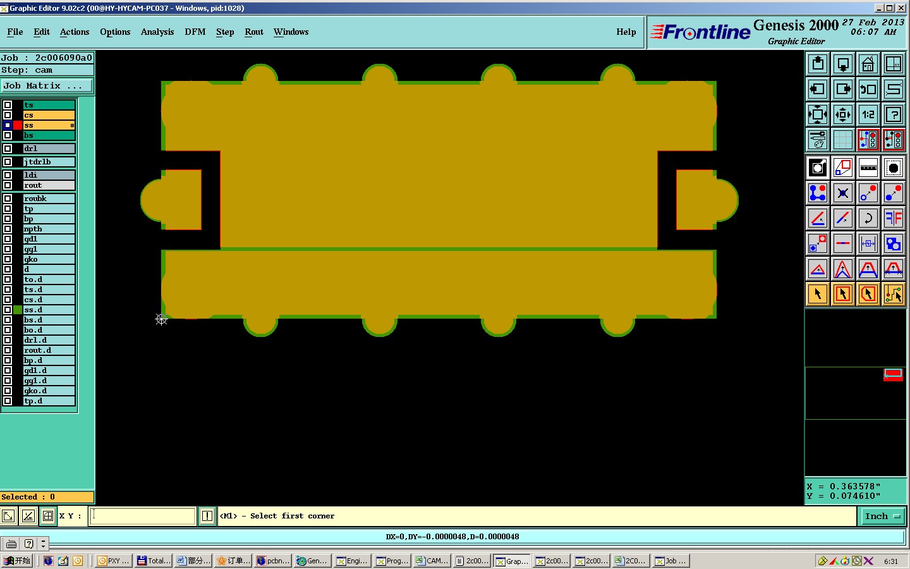Toggle the grid display icon

(843, 140)
